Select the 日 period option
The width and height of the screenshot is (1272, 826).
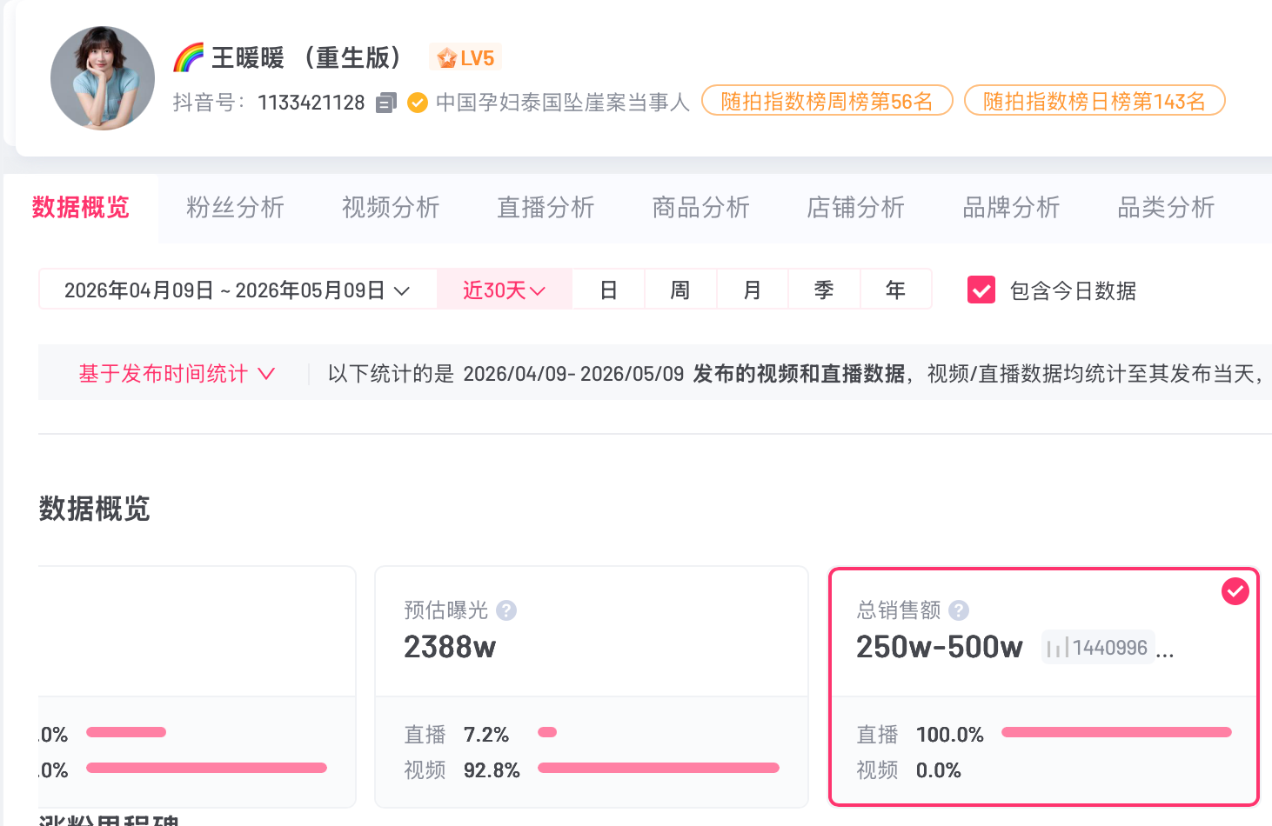609,290
